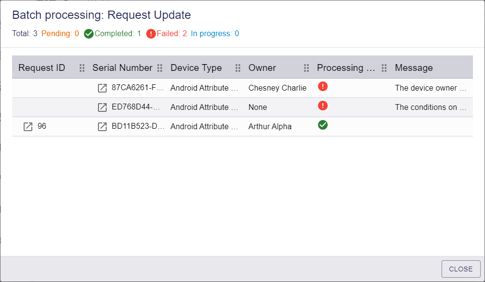This screenshot has height=282, width=485.
Task: Select the row with message 'The device owner'
Action: coord(242,88)
